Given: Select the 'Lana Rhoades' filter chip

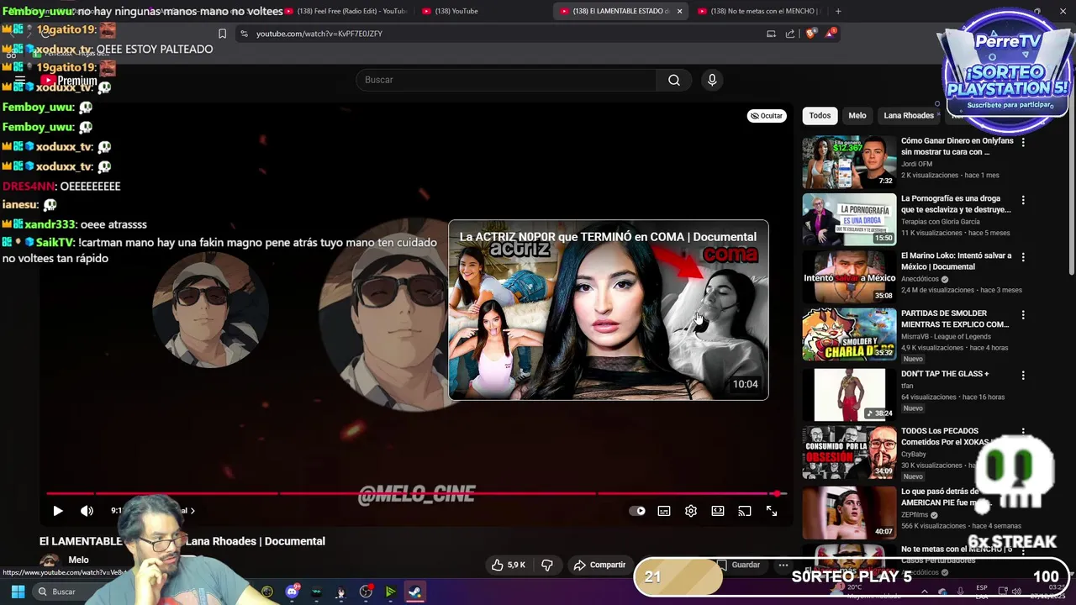Looking at the screenshot, I should click(x=909, y=116).
